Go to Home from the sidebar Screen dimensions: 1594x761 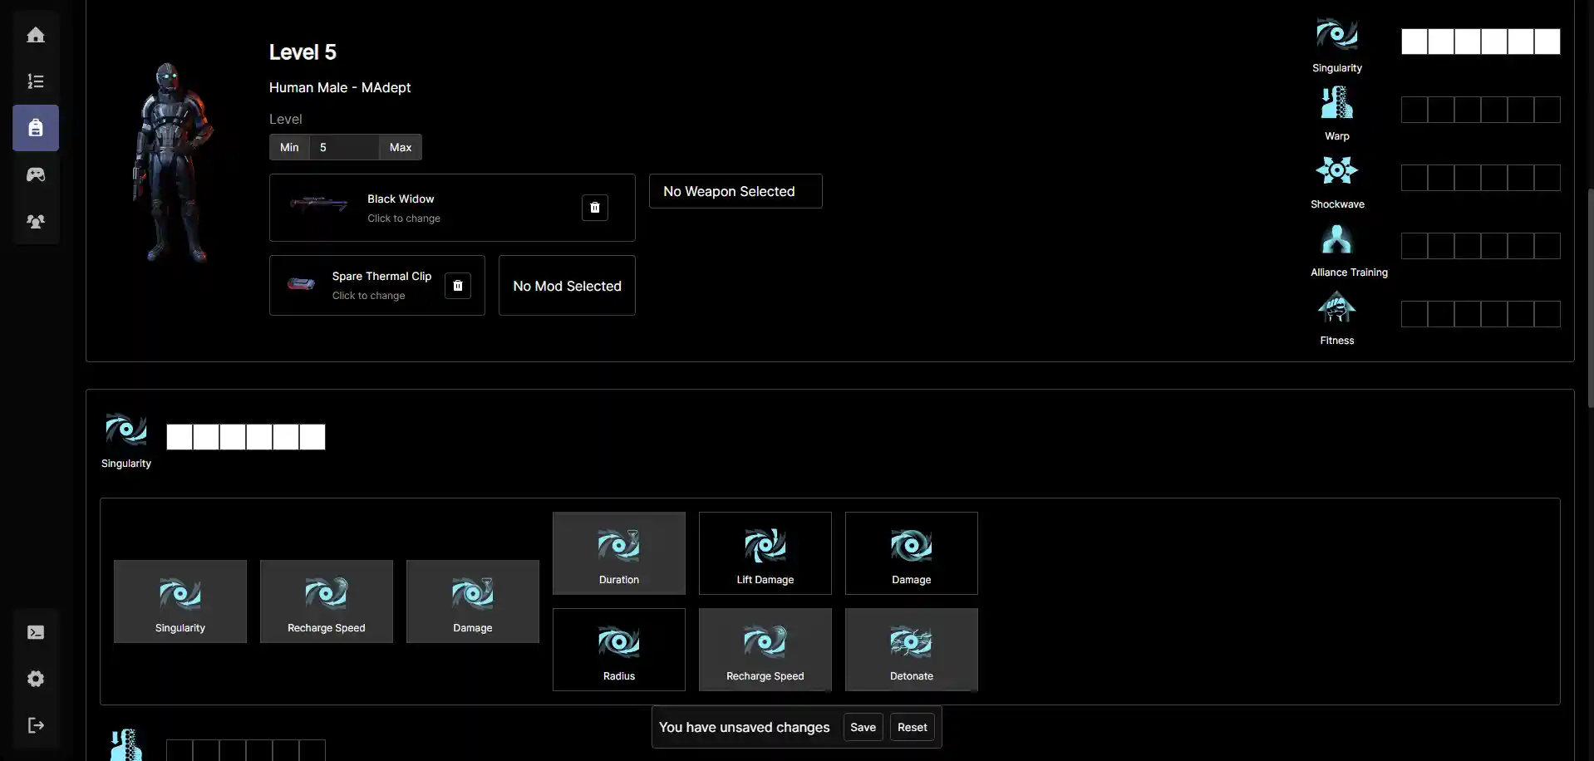[x=36, y=35]
